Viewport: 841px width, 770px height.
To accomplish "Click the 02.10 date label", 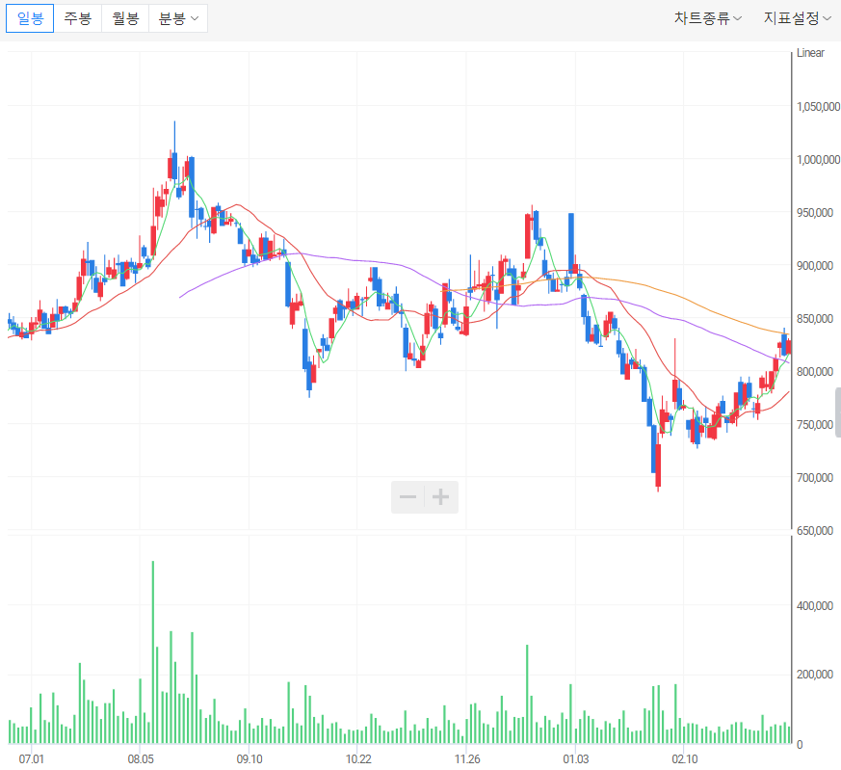I will 685,759.
